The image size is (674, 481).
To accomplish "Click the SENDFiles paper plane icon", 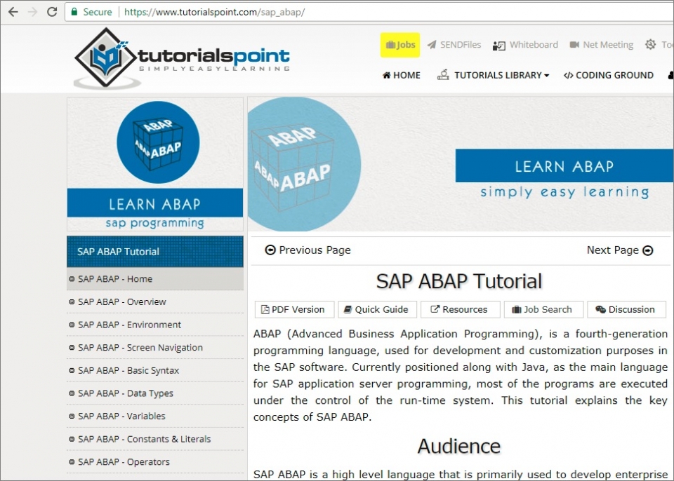I will coord(432,45).
